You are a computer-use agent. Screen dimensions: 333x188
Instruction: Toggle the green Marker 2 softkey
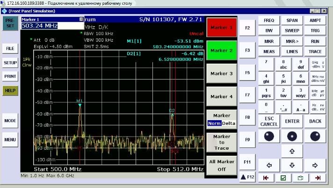(x=221, y=51)
